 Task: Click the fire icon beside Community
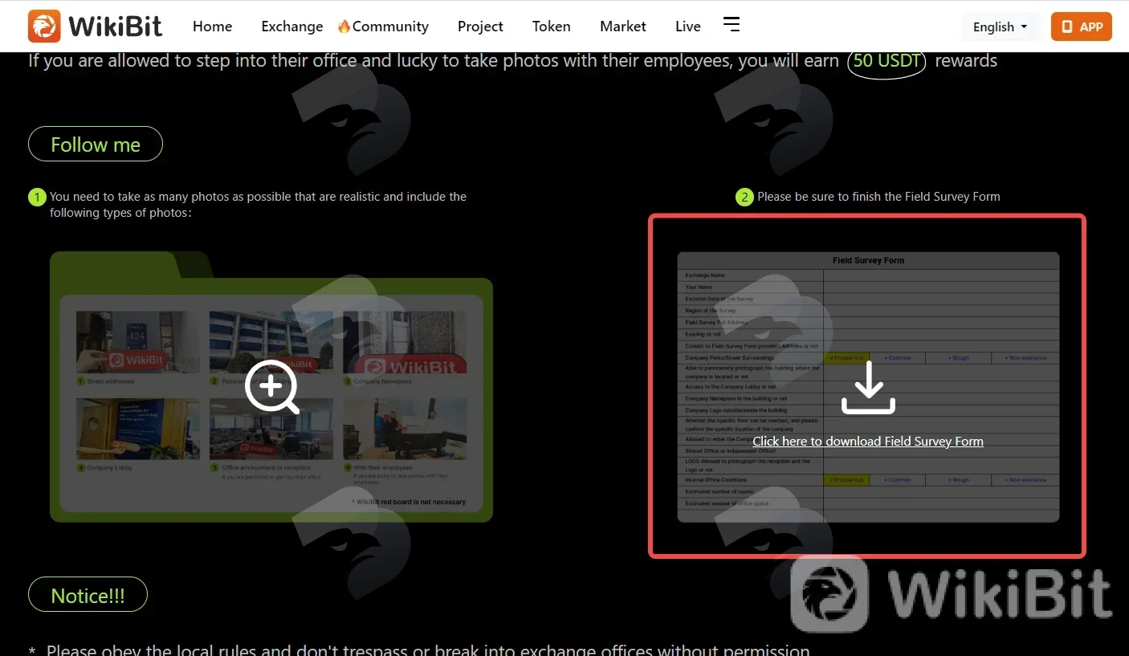[x=344, y=26]
